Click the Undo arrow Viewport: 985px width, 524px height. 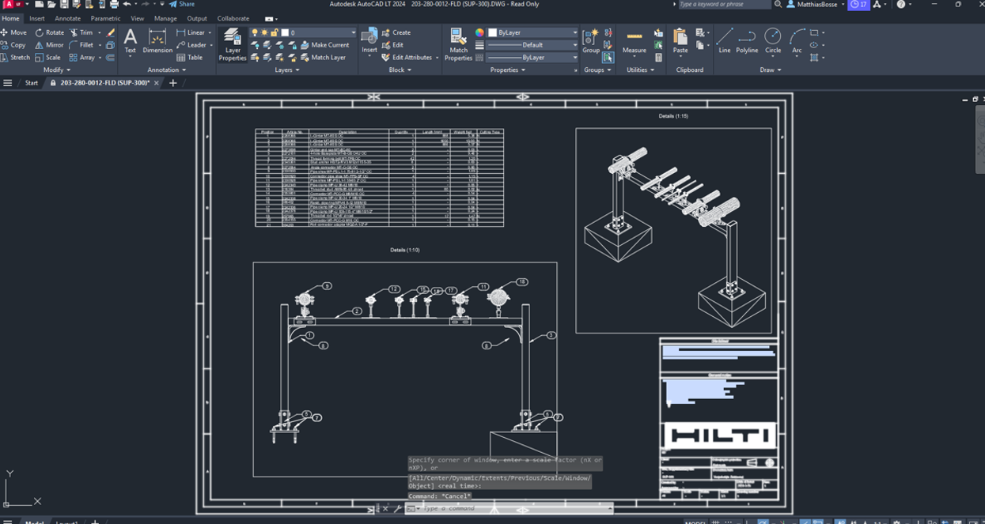pyautogui.click(x=127, y=4)
